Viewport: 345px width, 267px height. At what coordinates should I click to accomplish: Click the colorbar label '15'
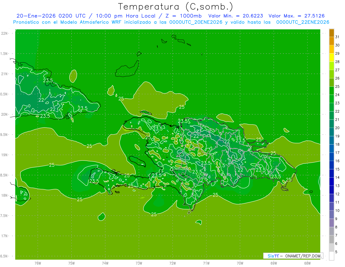point(338,169)
